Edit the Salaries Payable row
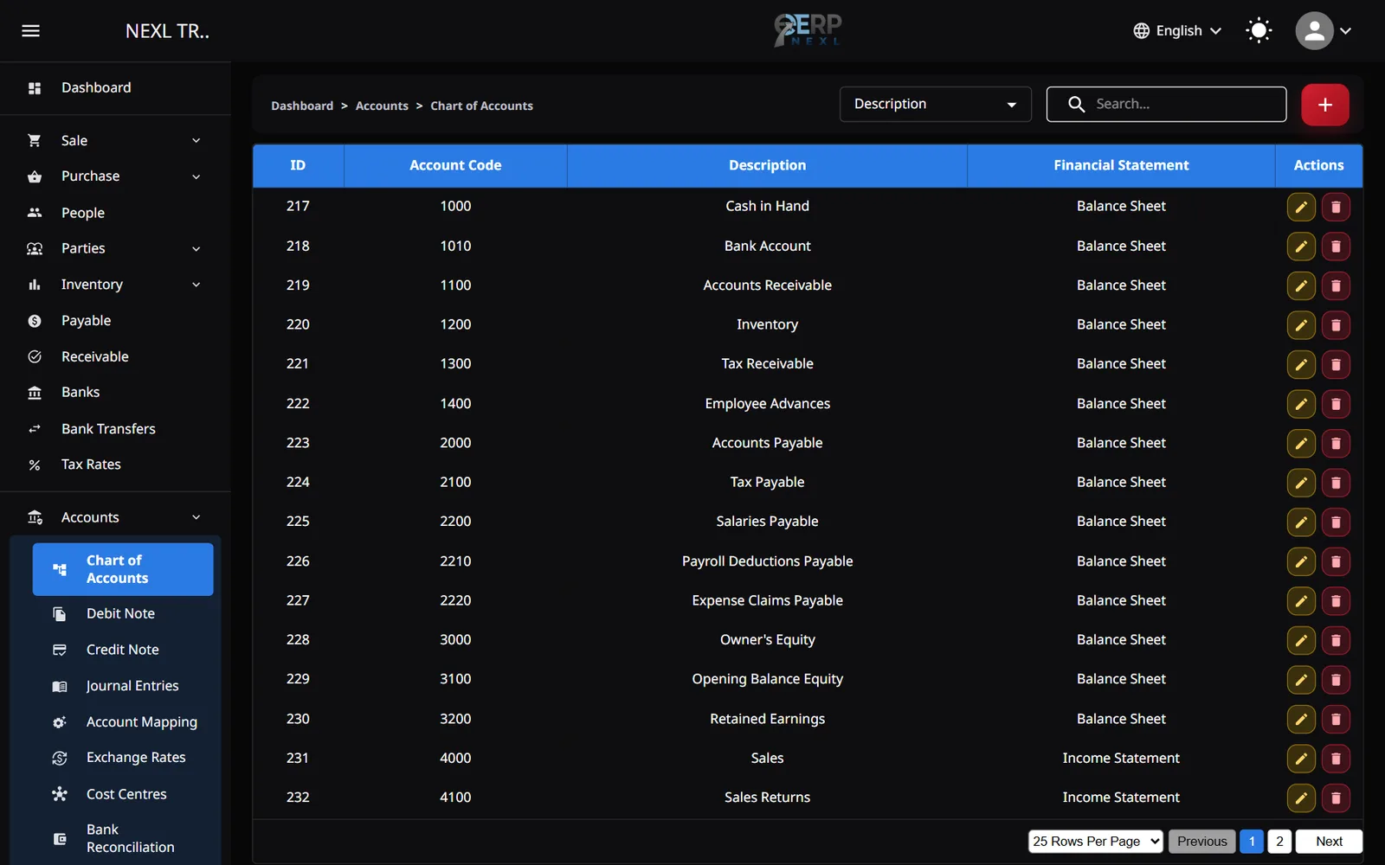 (x=1301, y=522)
